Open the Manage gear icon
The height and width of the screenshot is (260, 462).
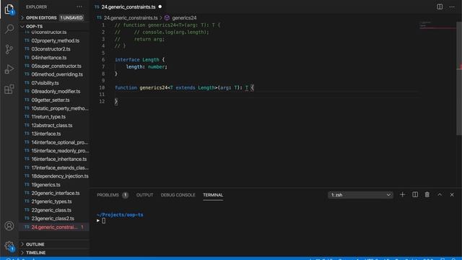[x=9, y=246]
